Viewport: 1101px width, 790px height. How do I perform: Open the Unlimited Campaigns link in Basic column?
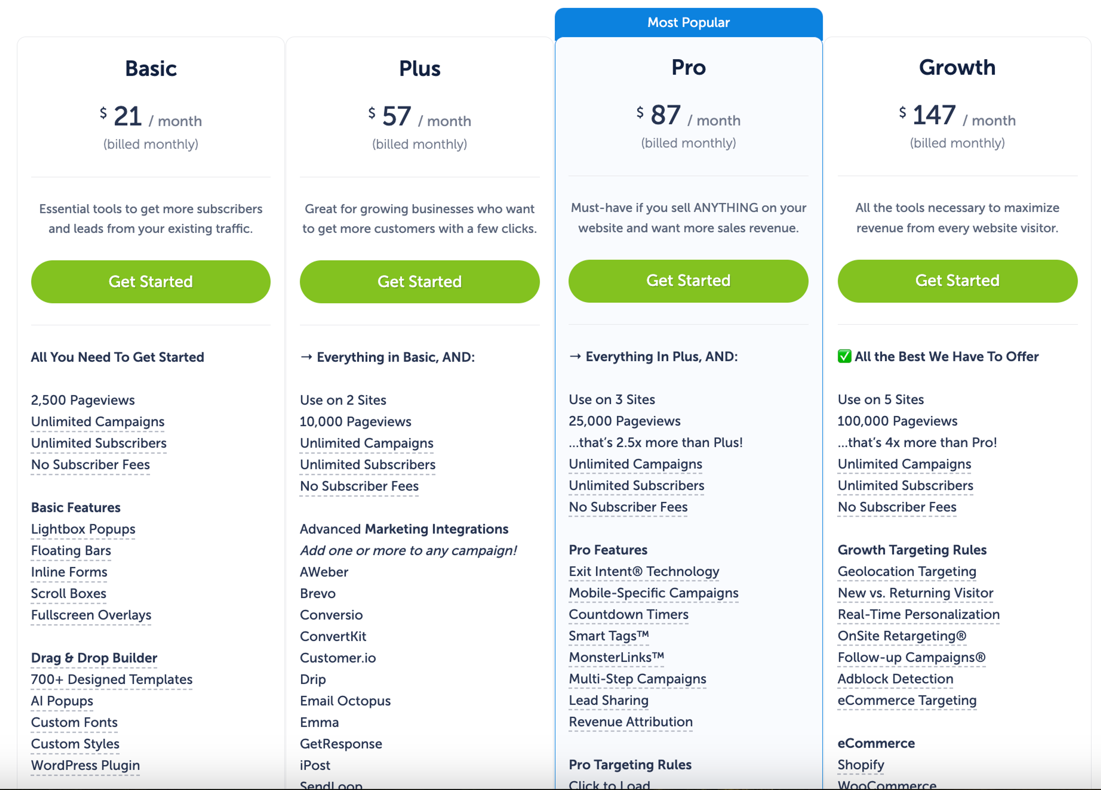pyautogui.click(x=97, y=422)
